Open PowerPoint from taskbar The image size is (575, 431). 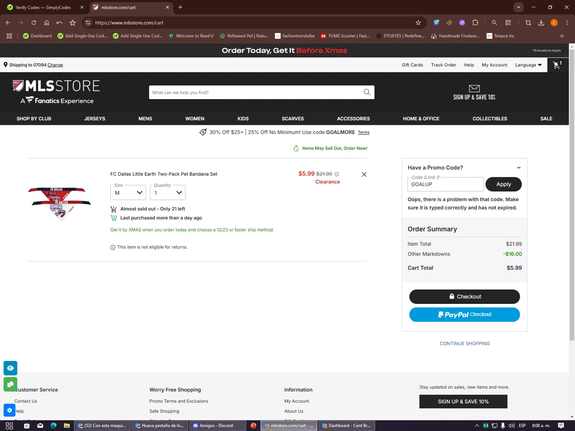tap(253, 426)
